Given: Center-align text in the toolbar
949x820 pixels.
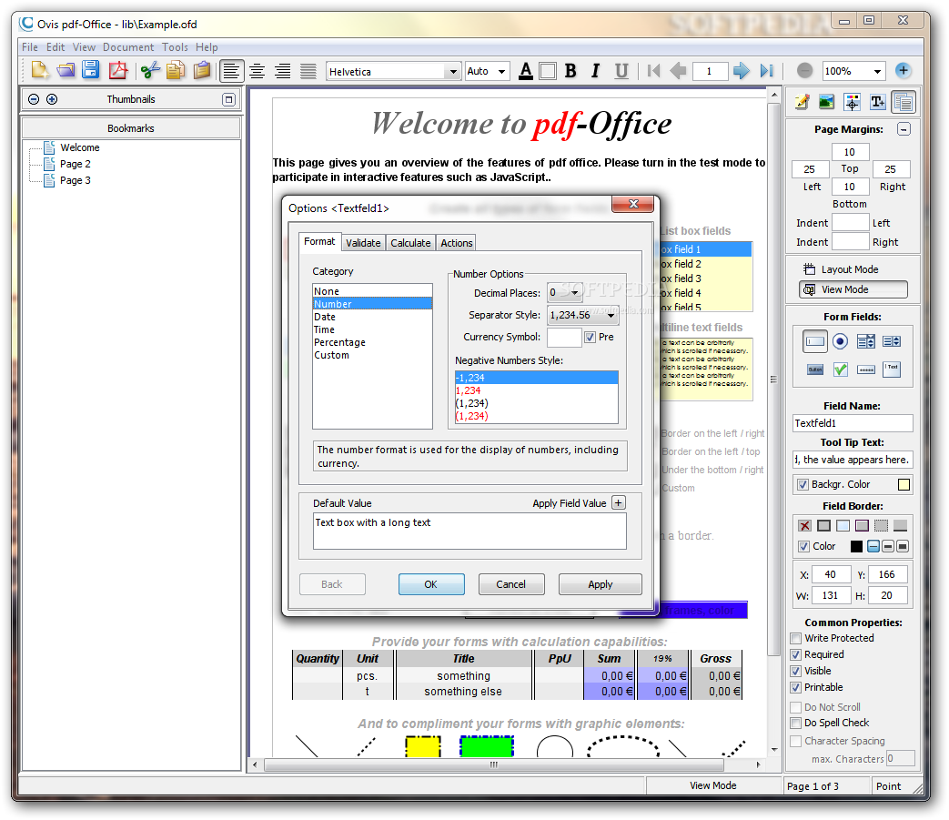Looking at the screenshot, I should click(257, 71).
